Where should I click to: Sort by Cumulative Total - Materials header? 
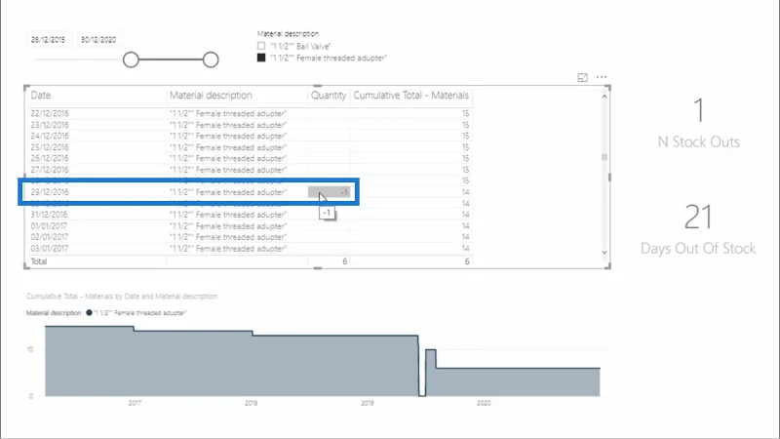(410, 95)
